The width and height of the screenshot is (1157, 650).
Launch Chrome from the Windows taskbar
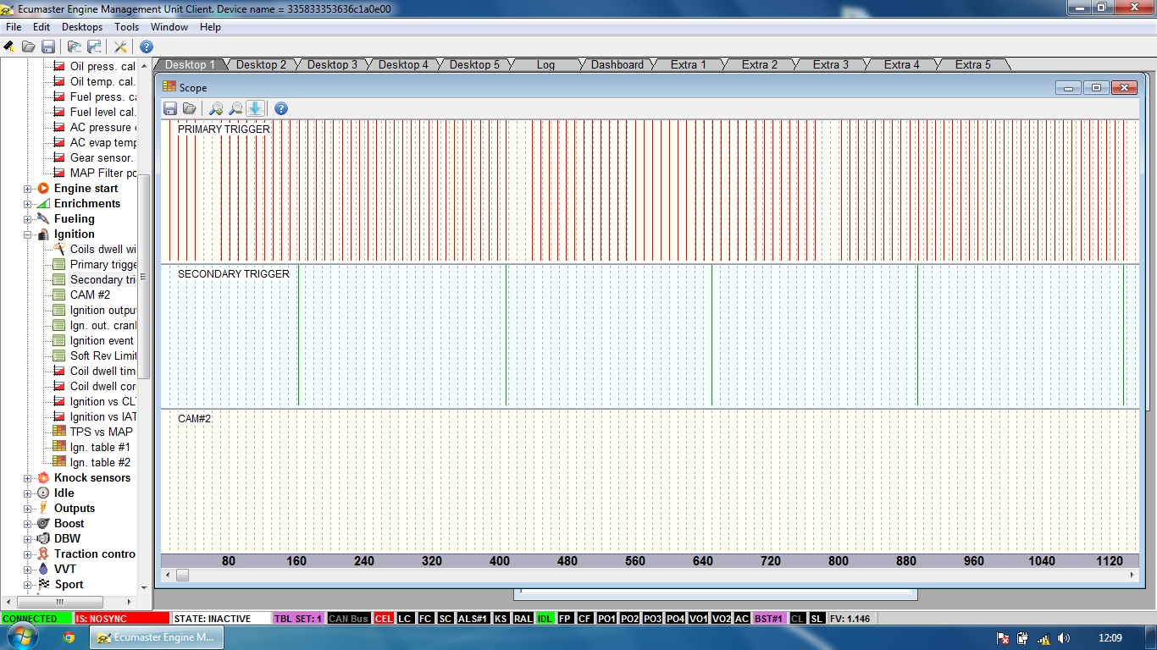click(69, 637)
